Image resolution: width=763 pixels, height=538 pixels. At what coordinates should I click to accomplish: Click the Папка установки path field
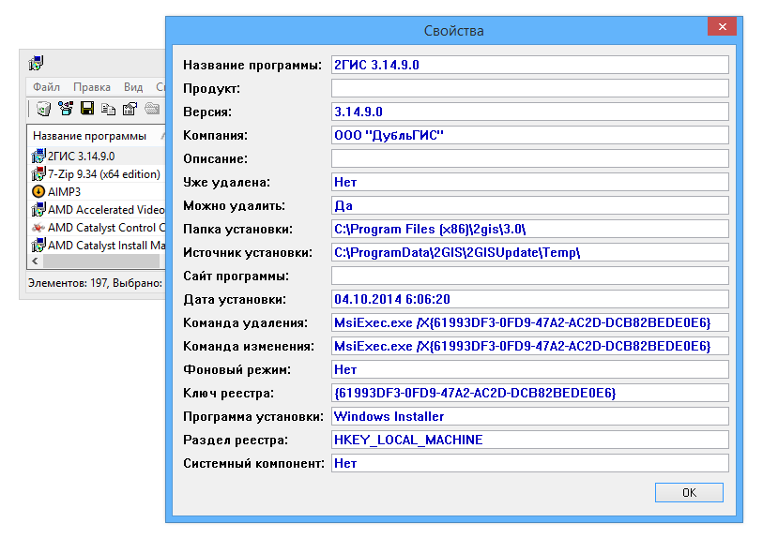pyautogui.click(x=530, y=229)
